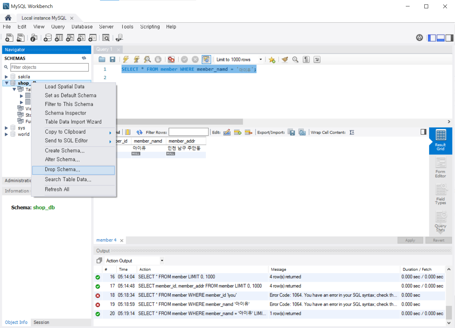
Task: Collapse the shop_db schema
Action: (6, 83)
